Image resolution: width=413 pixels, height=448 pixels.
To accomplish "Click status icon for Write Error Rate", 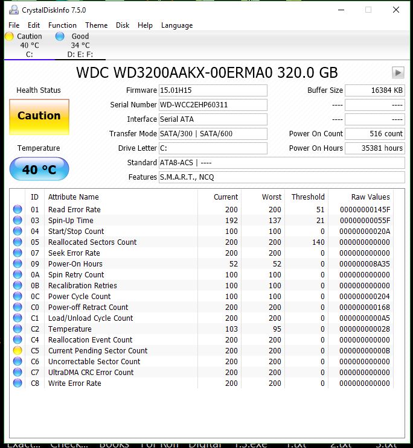I will click(18, 383).
